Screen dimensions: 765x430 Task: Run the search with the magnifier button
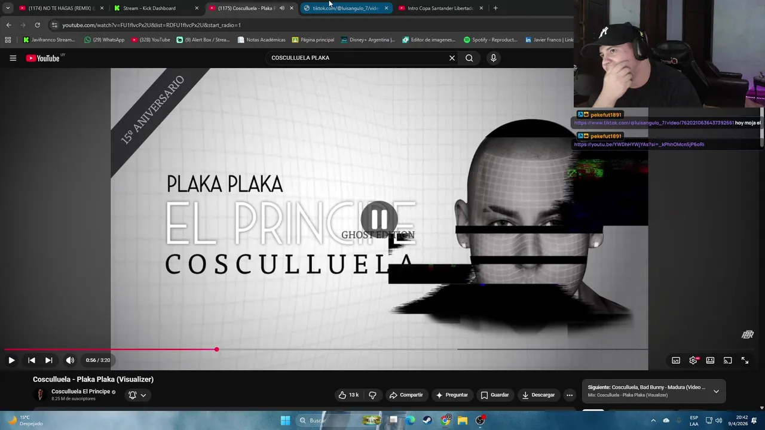469,58
